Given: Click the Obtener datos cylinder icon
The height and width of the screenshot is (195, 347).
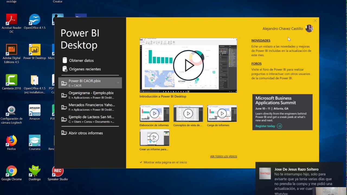Looking at the screenshot, I should (65, 60).
